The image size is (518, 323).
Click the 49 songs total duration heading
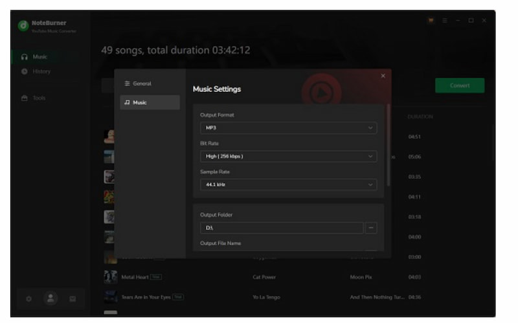(175, 50)
